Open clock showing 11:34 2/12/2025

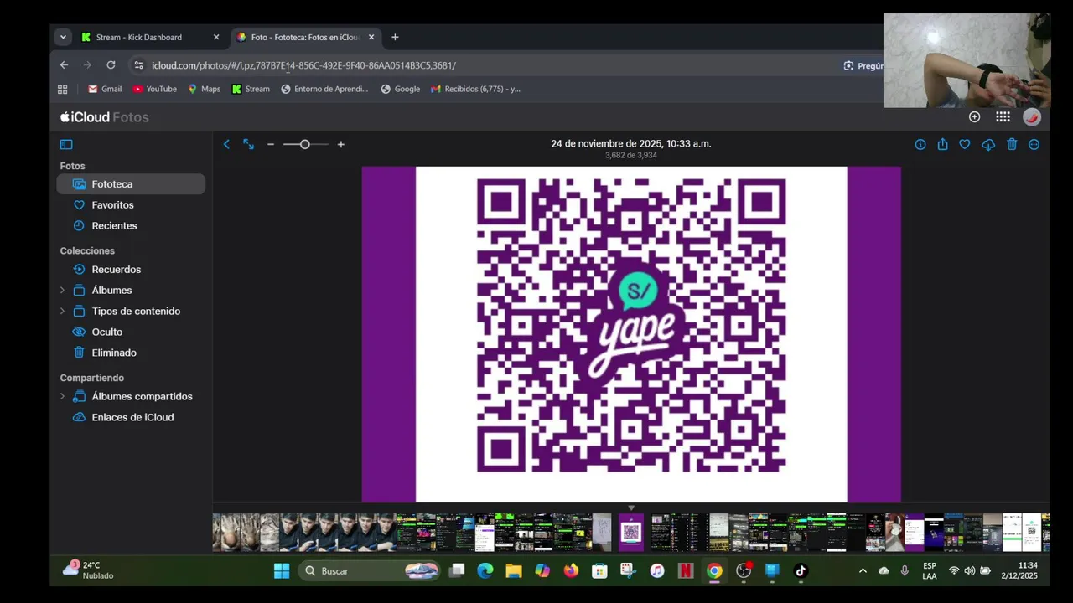[1019, 570]
